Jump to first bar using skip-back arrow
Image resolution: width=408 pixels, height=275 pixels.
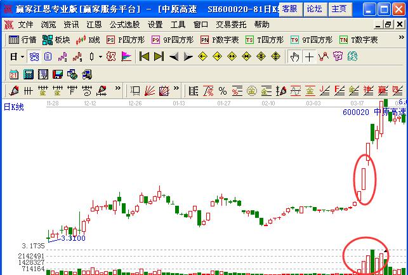[x=144, y=57]
